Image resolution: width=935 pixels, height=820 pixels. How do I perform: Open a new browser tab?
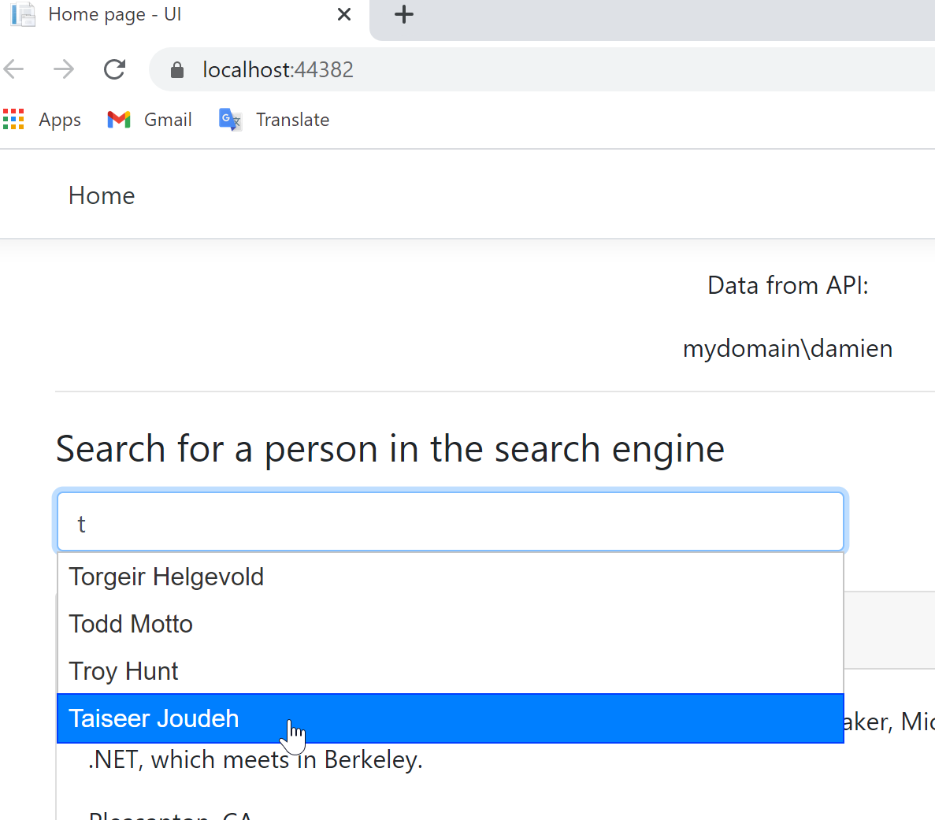tap(403, 14)
